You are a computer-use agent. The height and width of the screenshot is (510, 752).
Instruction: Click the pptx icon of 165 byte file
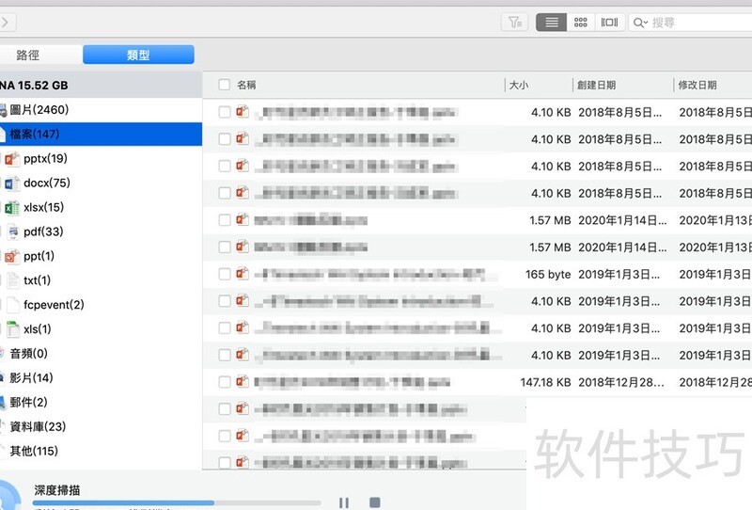click(243, 274)
